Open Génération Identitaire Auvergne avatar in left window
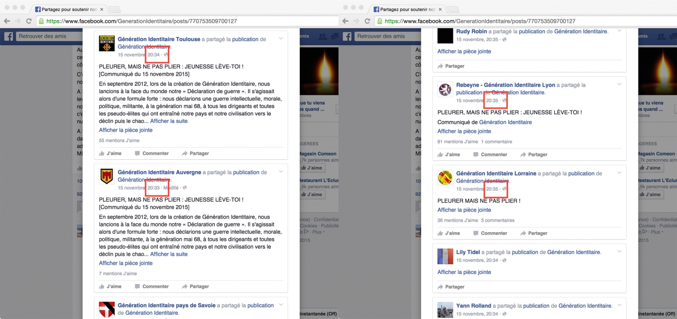This screenshot has width=677, height=319. pyautogui.click(x=107, y=176)
